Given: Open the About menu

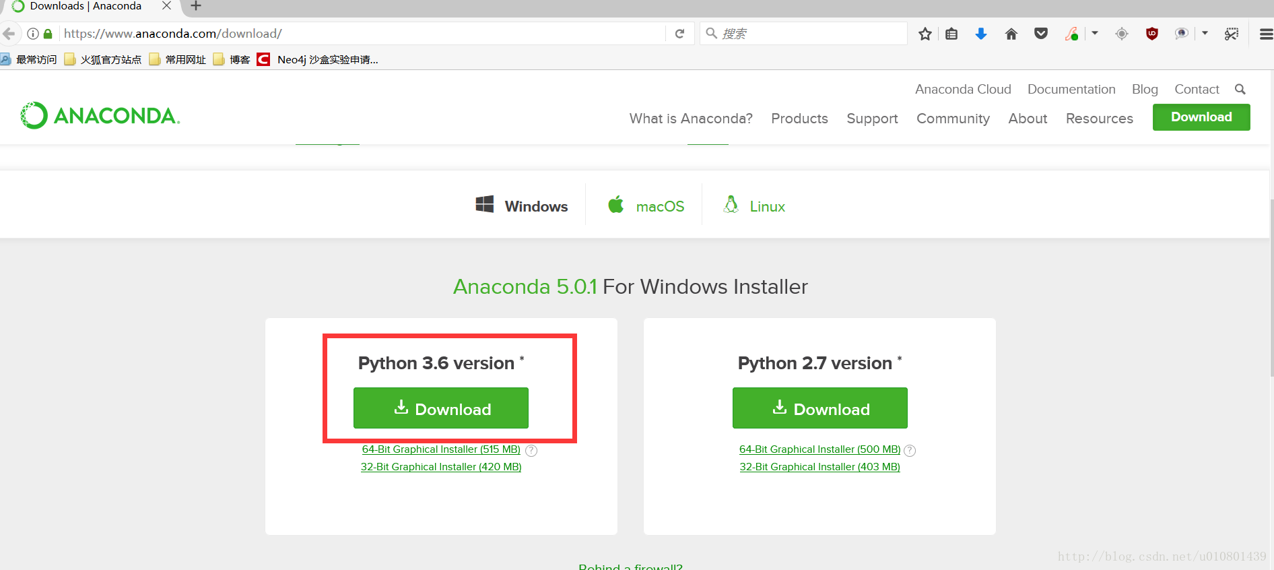Looking at the screenshot, I should [x=1028, y=119].
